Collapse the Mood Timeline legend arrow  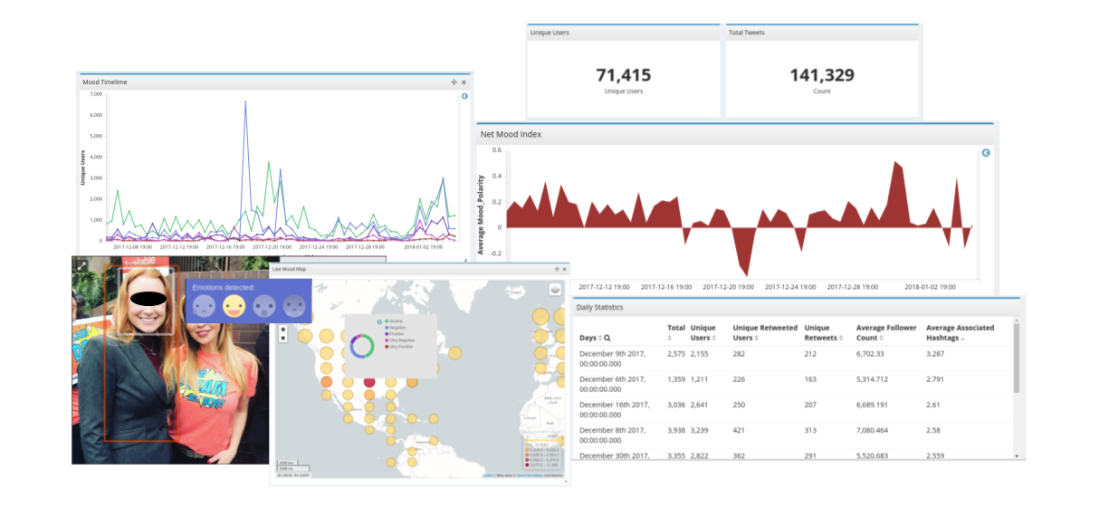[x=464, y=96]
